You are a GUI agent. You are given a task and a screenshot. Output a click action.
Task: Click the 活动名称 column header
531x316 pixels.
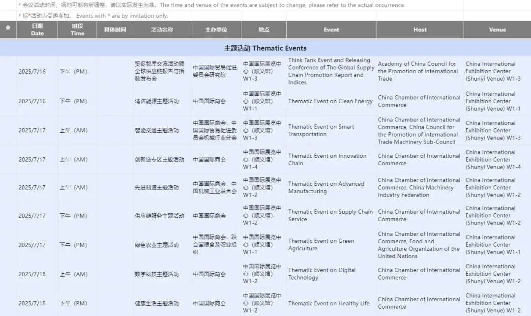pyautogui.click(x=161, y=29)
